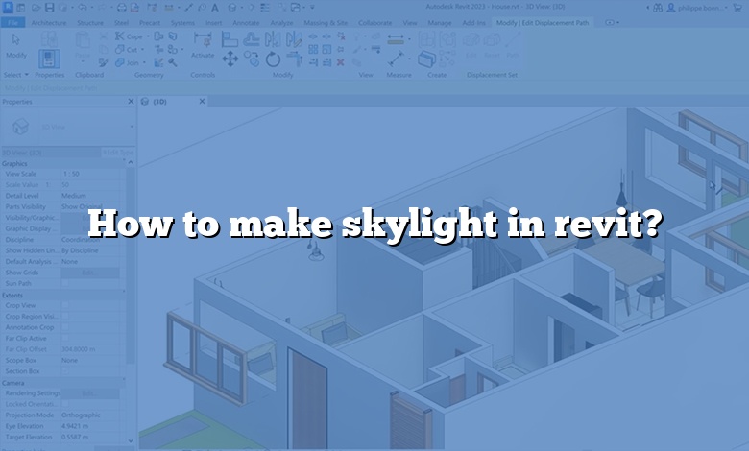
Task: Expand the Select panel dropdown
Action: point(27,74)
